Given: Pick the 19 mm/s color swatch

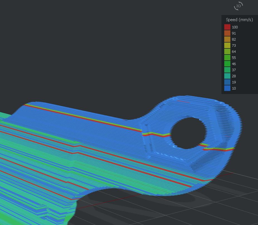Looking at the screenshot, I should click(227, 82).
